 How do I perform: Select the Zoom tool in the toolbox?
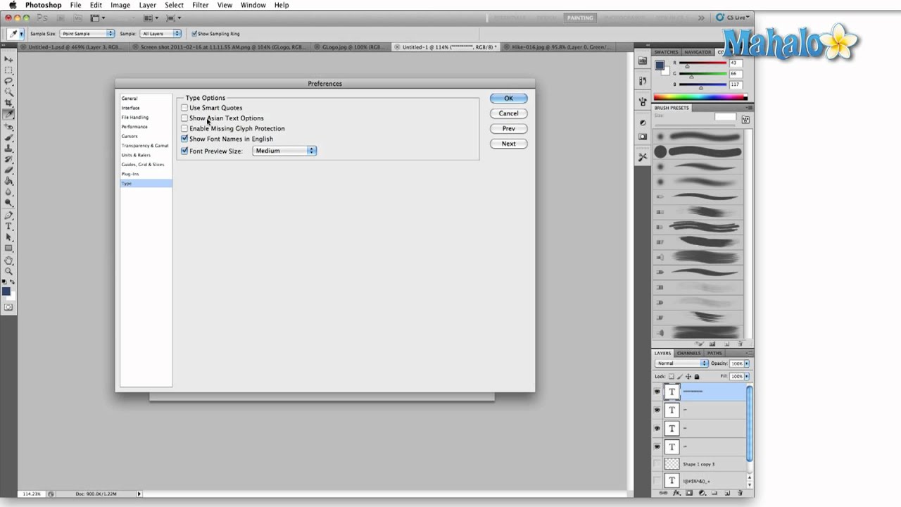point(9,271)
